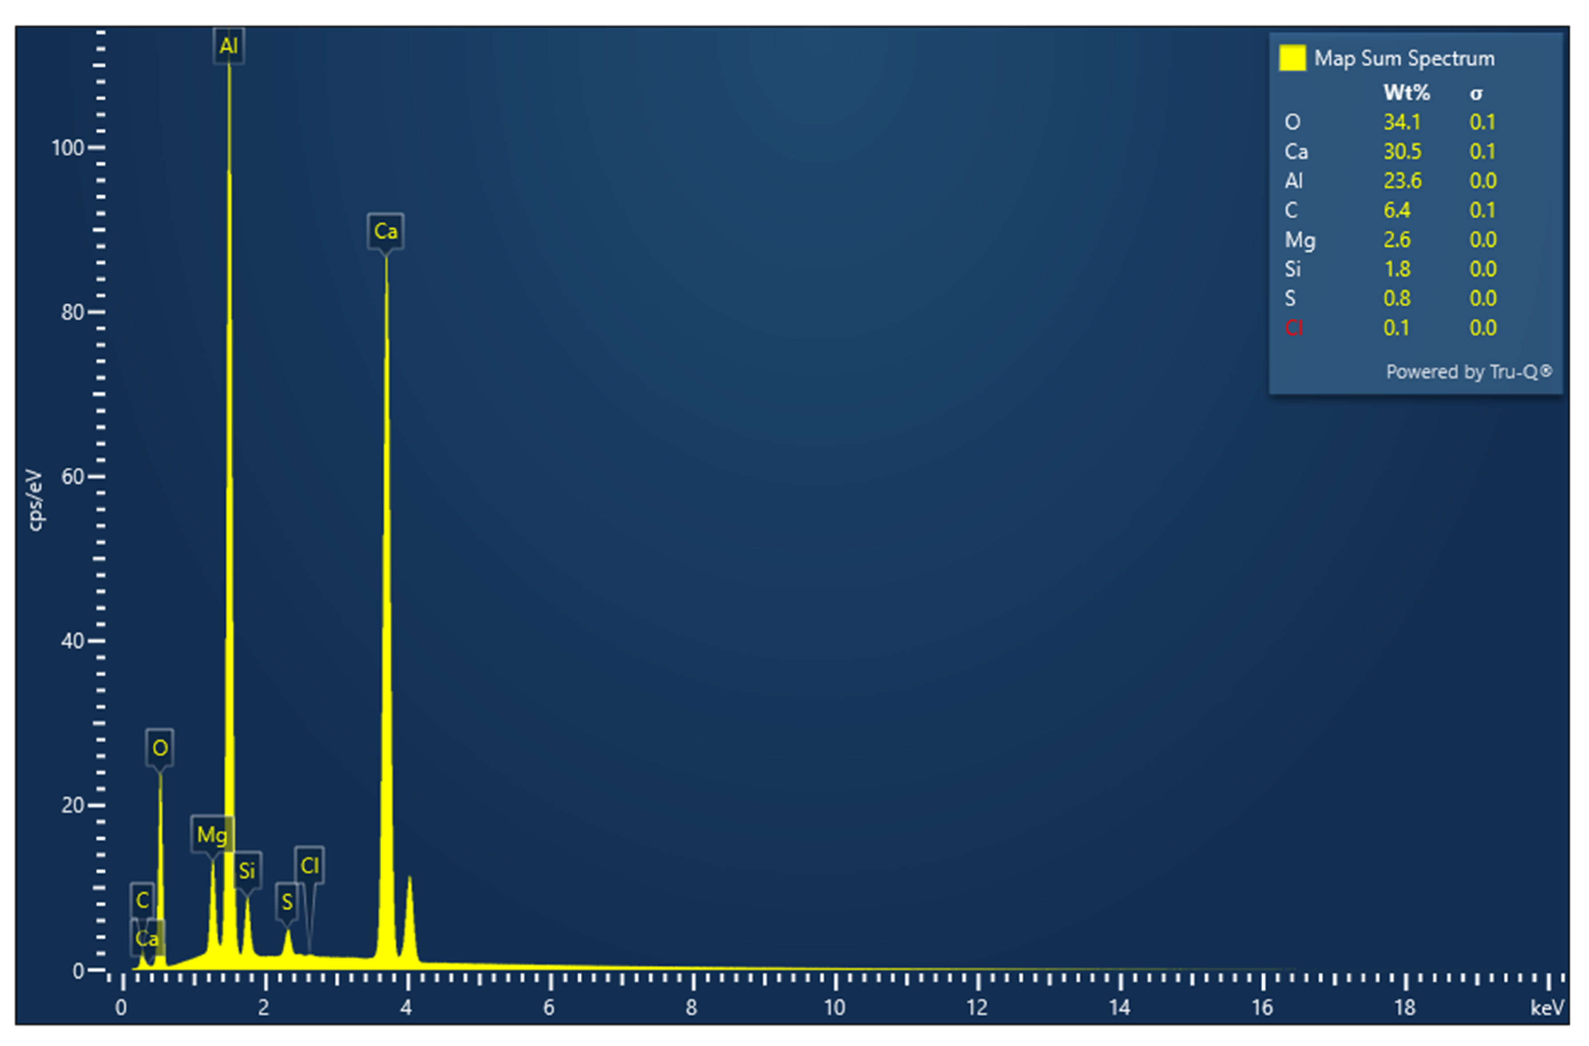Click the Ca peak label near 3.7 keV
This screenshot has width=1589, height=1046.
[x=385, y=231]
